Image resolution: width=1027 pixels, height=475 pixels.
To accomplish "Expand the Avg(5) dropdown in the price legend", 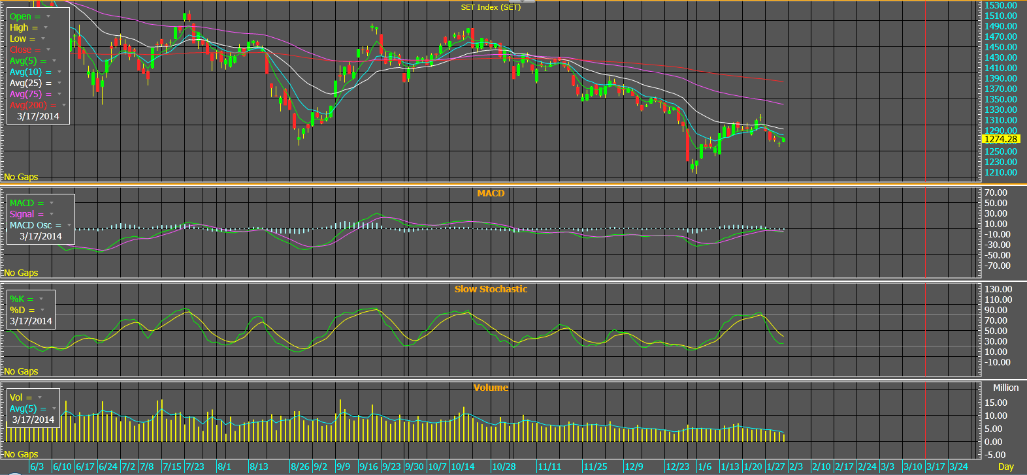I will [54, 61].
